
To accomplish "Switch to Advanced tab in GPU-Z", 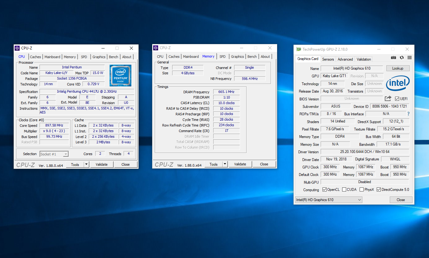I will (x=345, y=59).
